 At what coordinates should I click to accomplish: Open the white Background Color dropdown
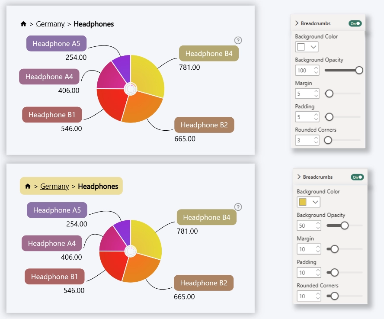pos(307,47)
